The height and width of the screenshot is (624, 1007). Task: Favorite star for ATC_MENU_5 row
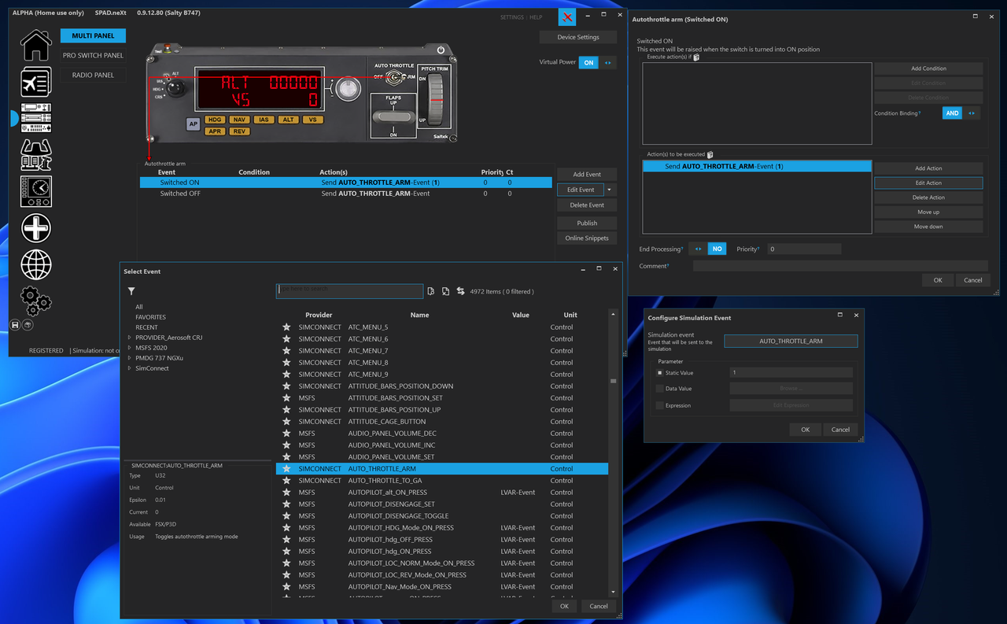286,327
